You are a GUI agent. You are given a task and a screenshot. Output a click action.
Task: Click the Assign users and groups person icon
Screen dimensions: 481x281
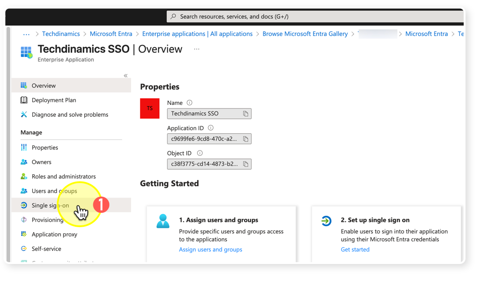click(x=163, y=221)
